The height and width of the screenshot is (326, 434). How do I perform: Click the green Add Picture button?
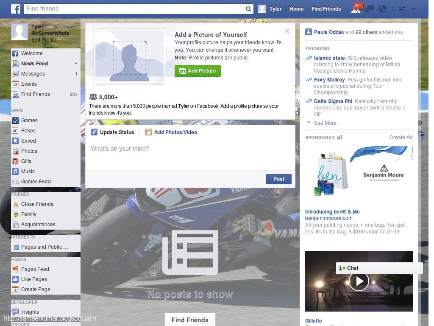pyautogui.click(x=198, y=71)
